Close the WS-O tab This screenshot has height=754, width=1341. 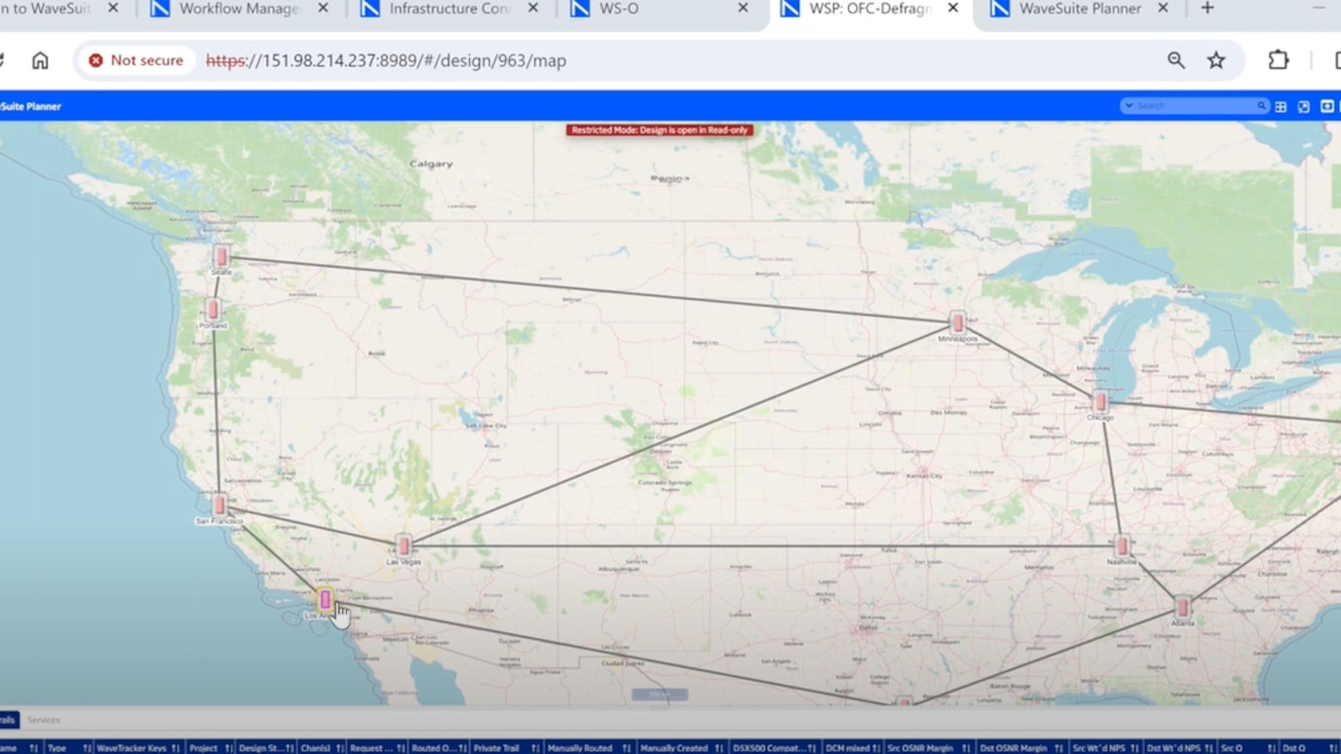point(743,8)
